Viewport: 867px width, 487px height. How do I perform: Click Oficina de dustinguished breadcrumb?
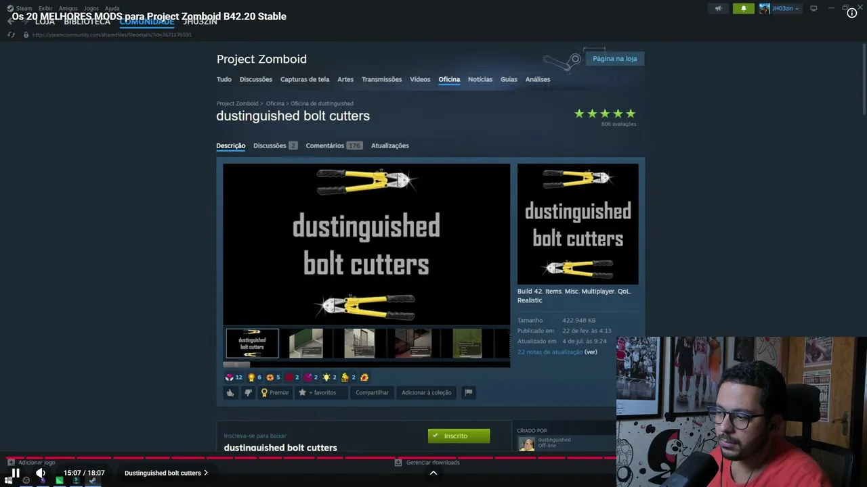(x=322, y=103)
